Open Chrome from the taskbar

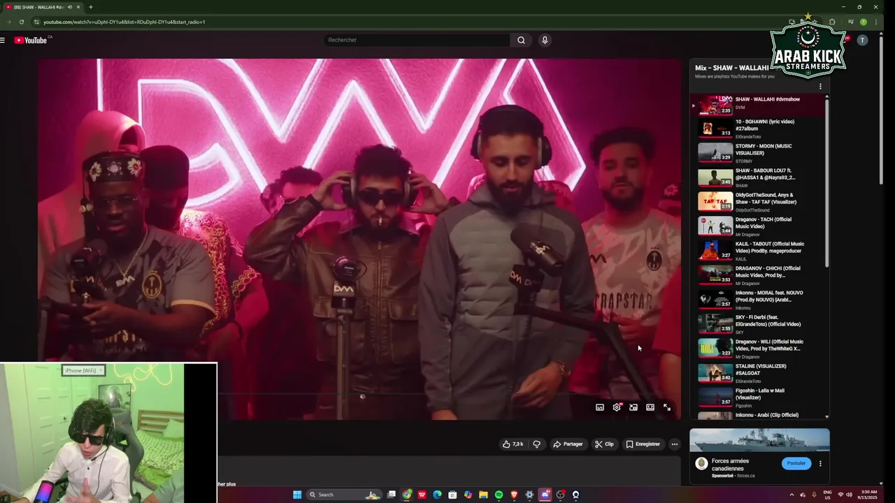[x=407, y=495]
